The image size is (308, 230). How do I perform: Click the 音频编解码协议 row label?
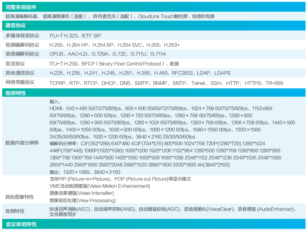(x=23, y=54)
